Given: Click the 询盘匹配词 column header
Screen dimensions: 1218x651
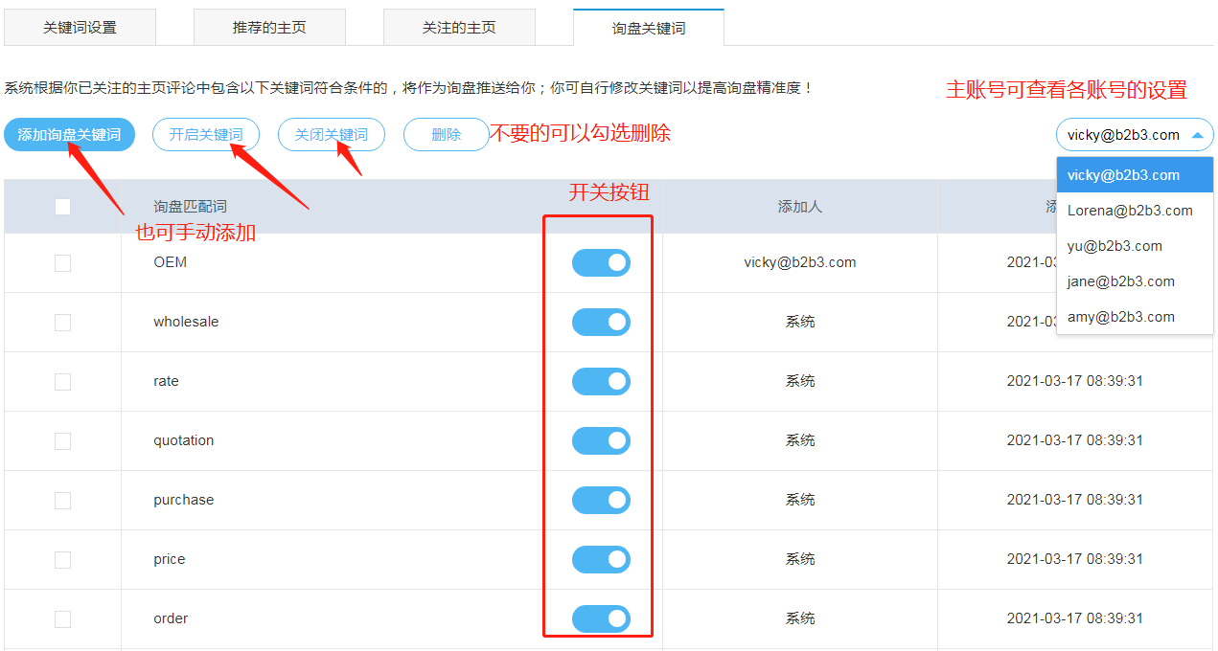Looking at the screenshot, I should point(190,206).
